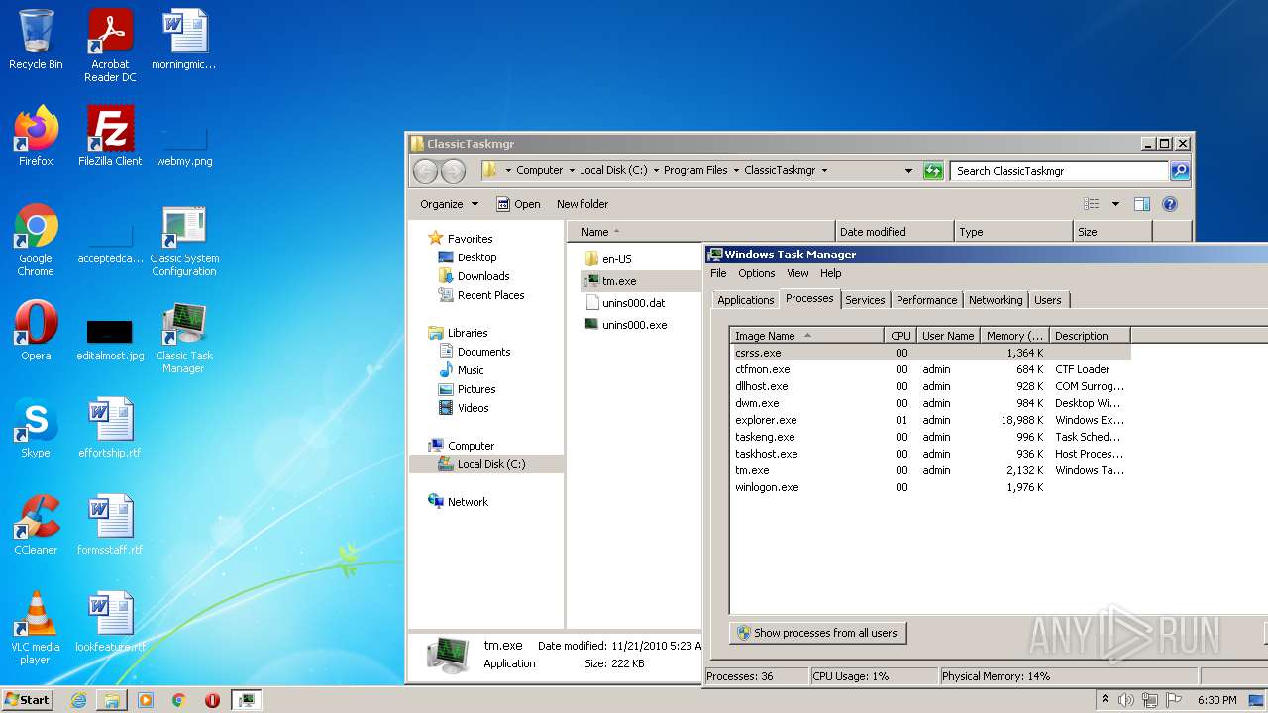Open formsstaff.rtf document on desktop
The image size is (1268, 713).
[110, 525]
